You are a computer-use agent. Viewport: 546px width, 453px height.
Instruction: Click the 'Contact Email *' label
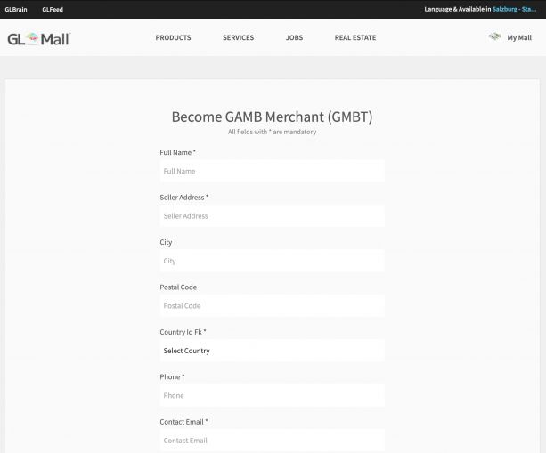click(x=183, y=422)
